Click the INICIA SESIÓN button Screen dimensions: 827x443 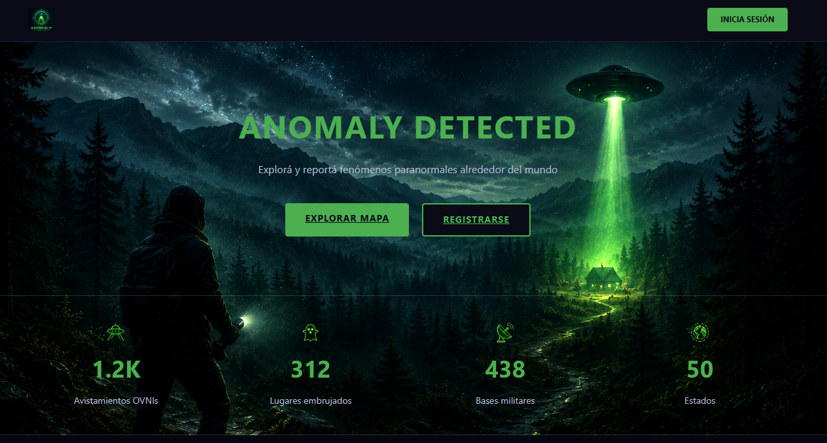point(747,20)
